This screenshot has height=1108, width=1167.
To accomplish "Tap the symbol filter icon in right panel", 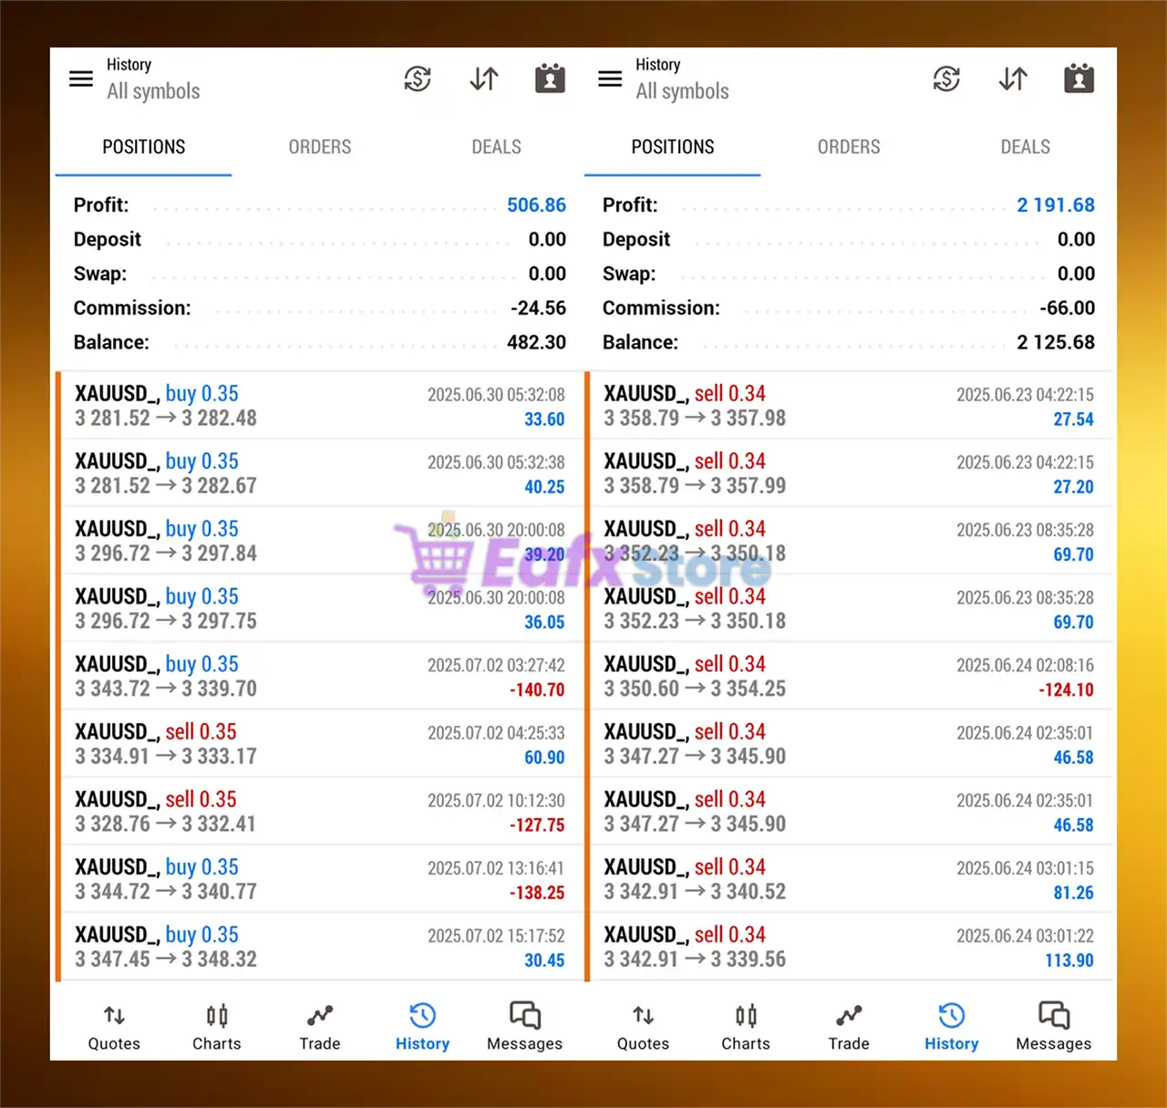I will 946,79.
